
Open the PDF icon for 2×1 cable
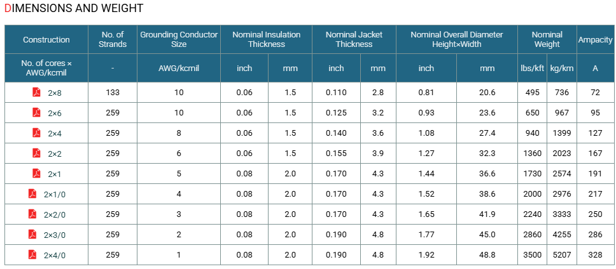pyautogui.click(x=36, y=174)
